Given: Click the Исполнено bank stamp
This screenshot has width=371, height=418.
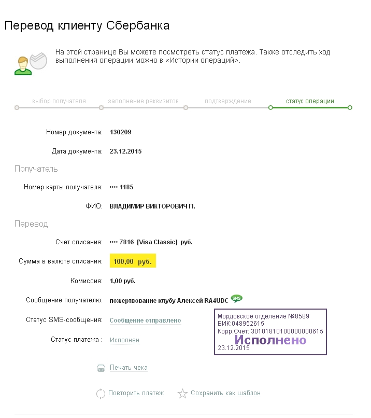Looking at the screenshot, I should (x=270, y=340).
